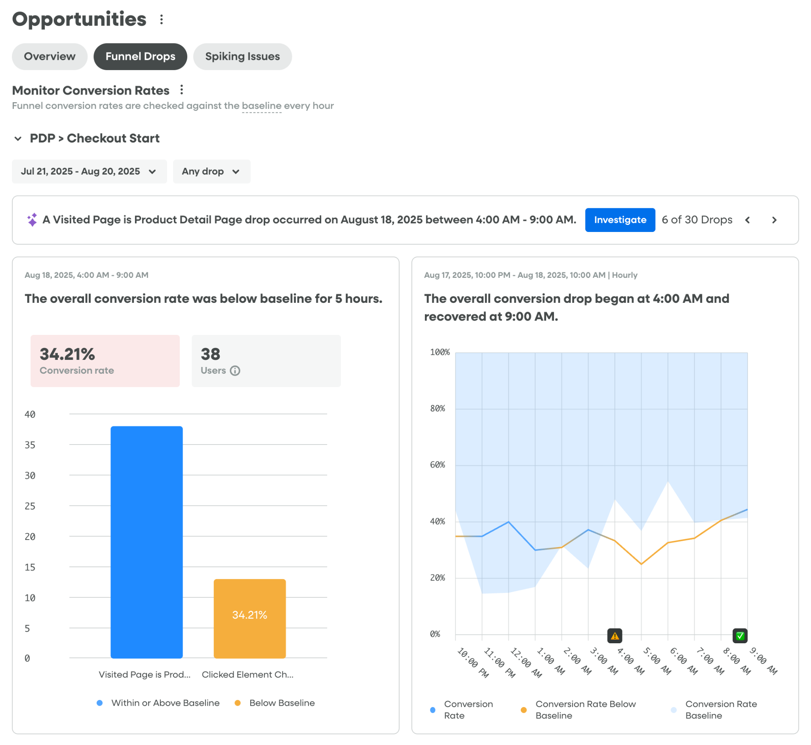Open the Jul 21 - Aug 20 date picker

[89, 171]
